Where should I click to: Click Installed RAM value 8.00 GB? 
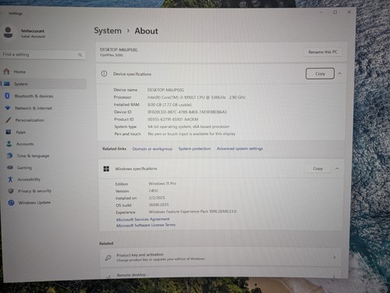[169, 105]
